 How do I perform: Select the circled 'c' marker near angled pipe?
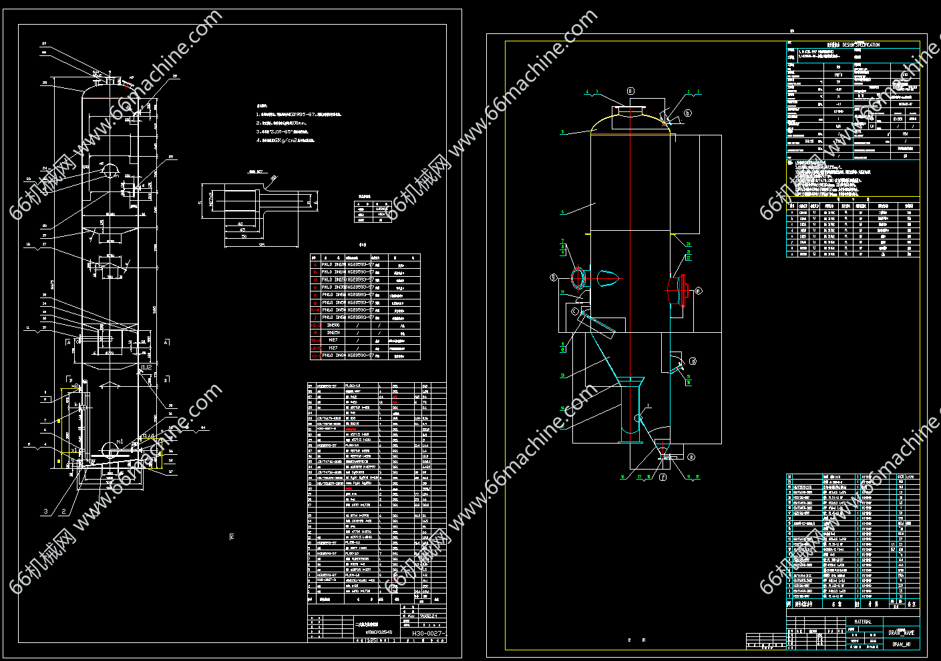pyautogui.click(x=575, y=311)
